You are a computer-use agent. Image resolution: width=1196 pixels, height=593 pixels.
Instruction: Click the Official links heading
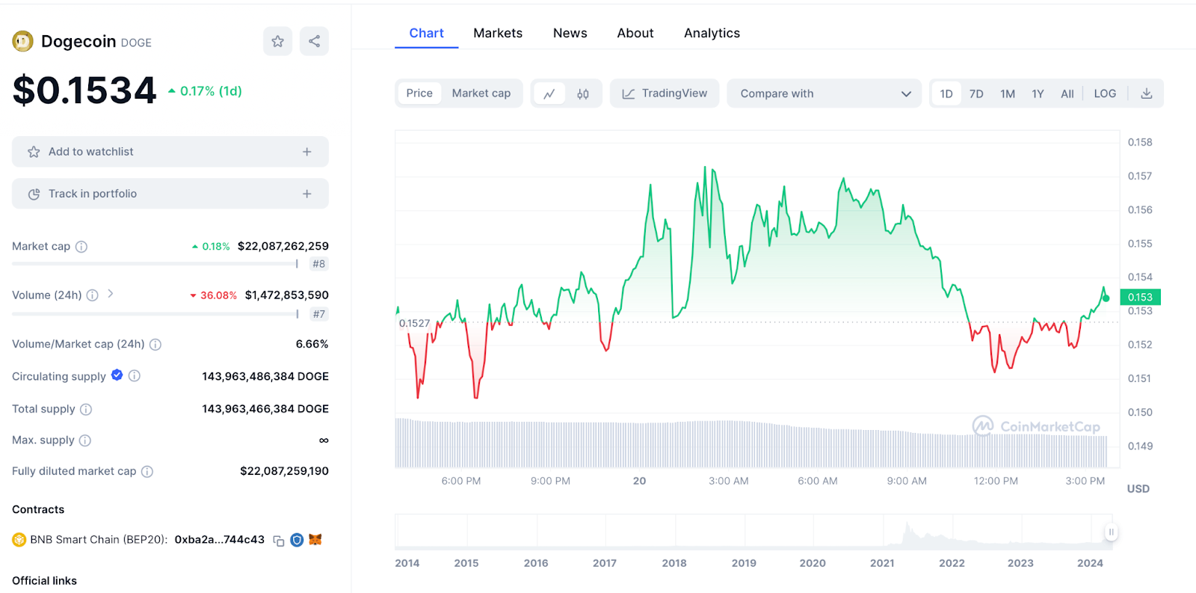pyautogui.click(x=45, y=581)
